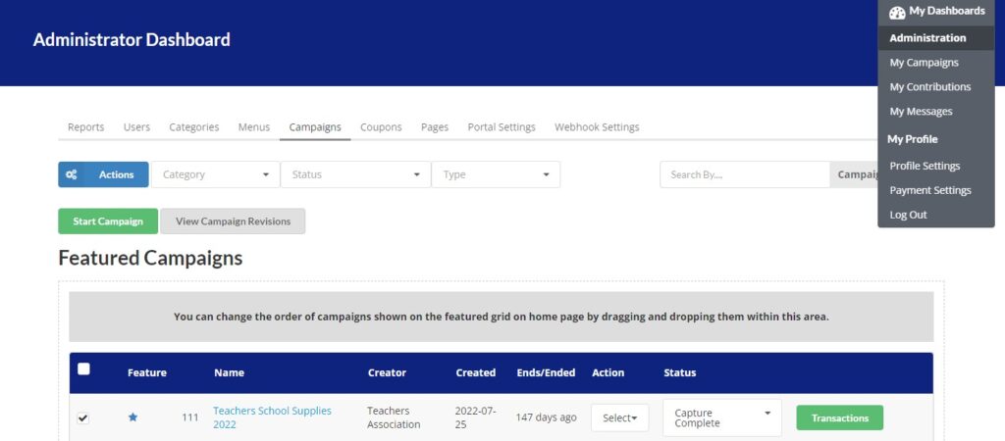Image resolution: width=1005 pixels, height=441 pixels.
Task: Open Profile Settings from the menu
Action: pyautogui.click(x=925, y=166)
